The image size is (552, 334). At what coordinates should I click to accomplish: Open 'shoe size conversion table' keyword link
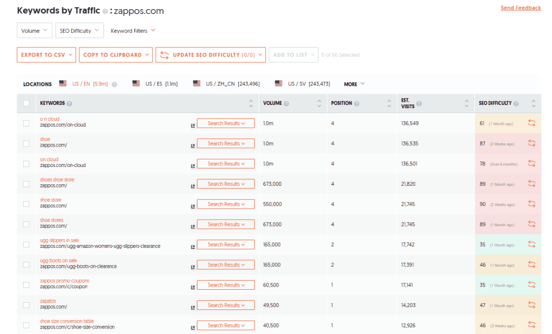click(x=67, y=321)
